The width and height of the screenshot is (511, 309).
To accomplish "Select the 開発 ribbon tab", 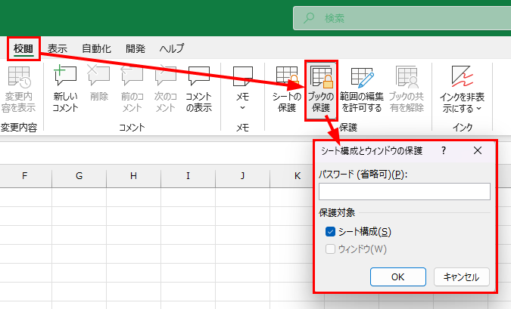I will click(x=136, y=49).
